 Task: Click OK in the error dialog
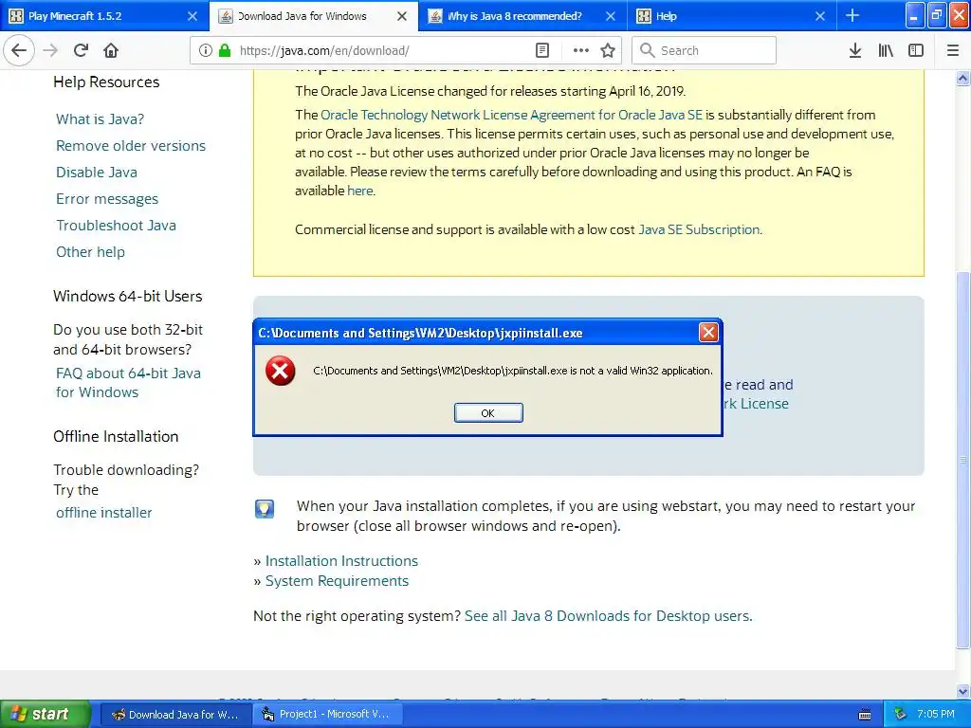click(488, 413)
